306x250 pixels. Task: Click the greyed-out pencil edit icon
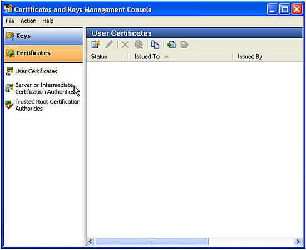[x=109, y=45]
